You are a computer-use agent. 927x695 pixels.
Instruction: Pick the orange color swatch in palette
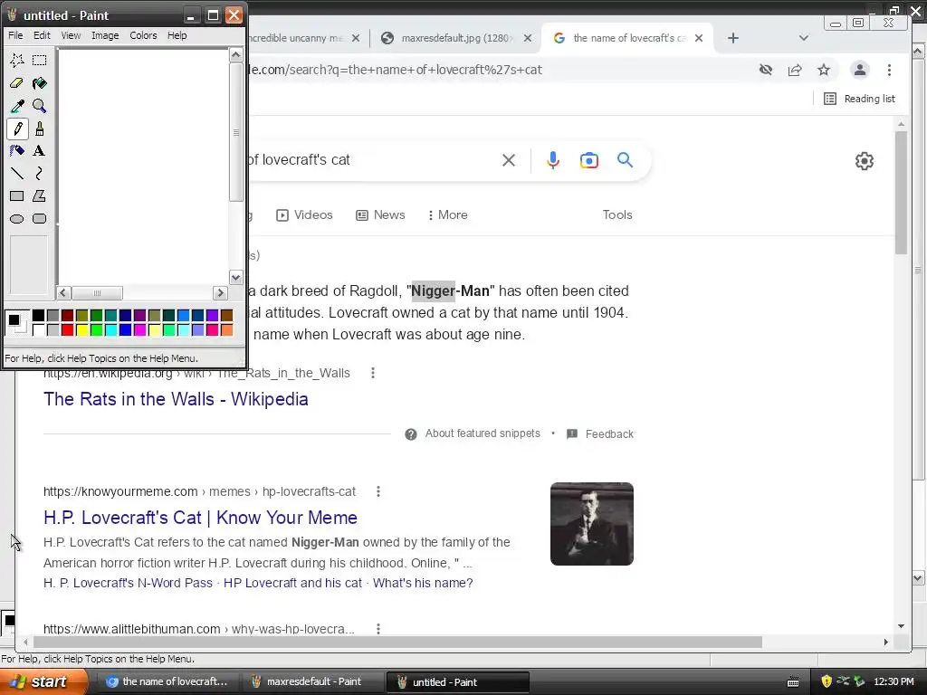point(226,330)
